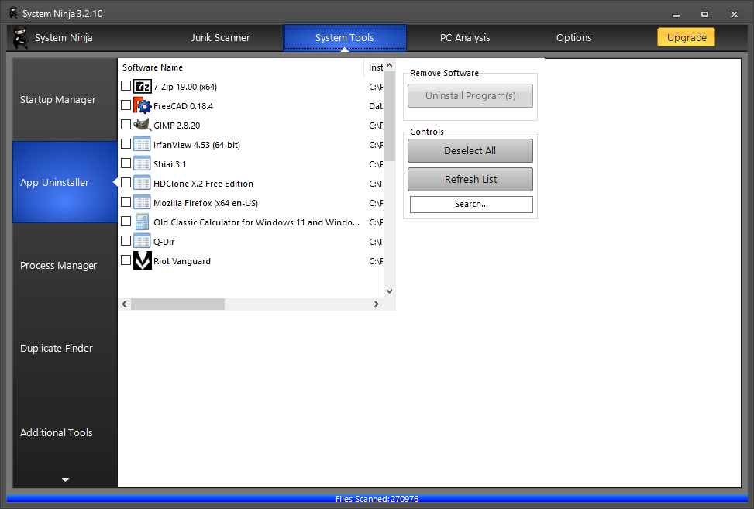Click the vertical scrollbar thumb of the software list
This screenshot has height=509, width=754.
tap(390, 117)
